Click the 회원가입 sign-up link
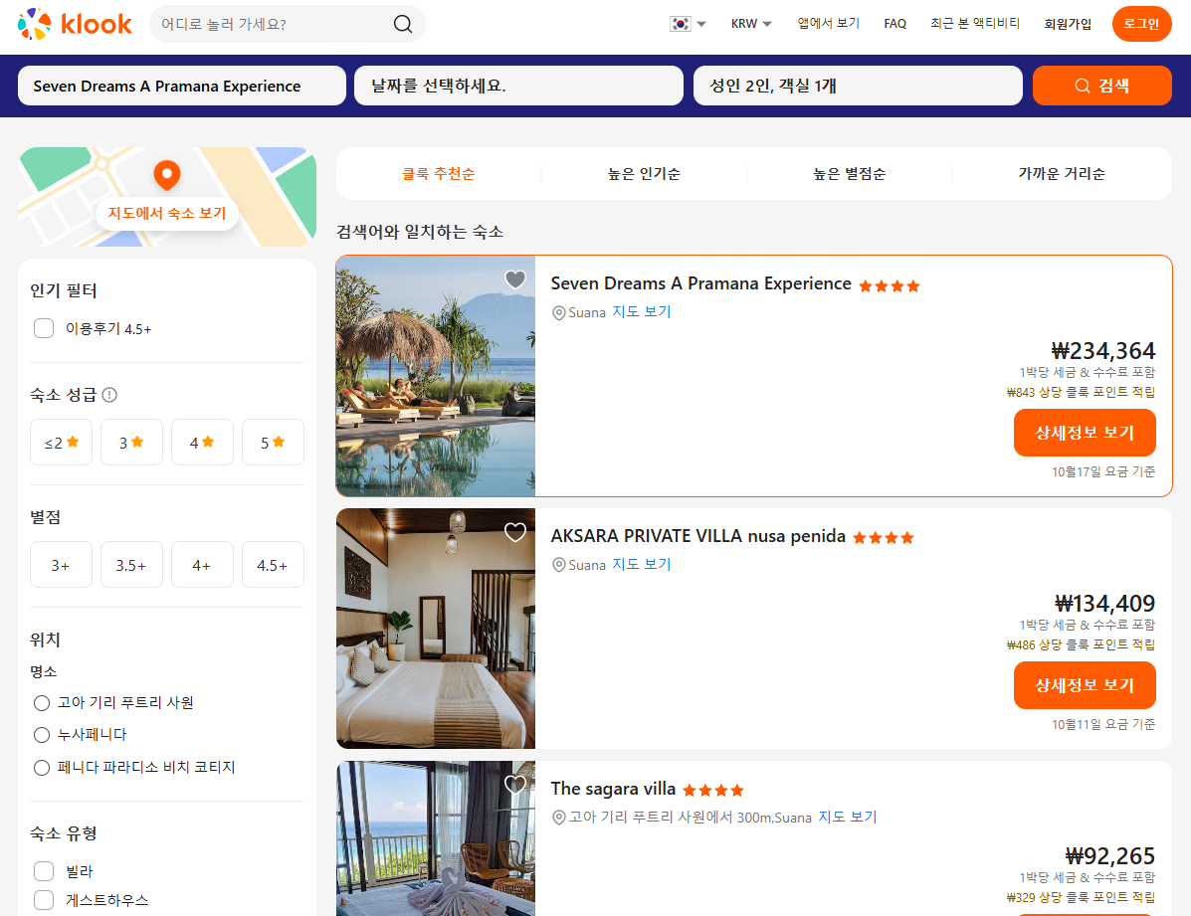The width and height of the screenshot is (1191, 916). [1068, 24]
